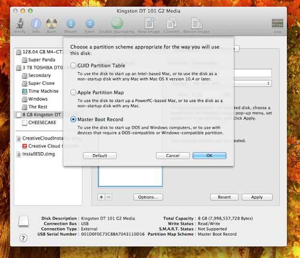The image size is (300, 258).
Task: Click the Convert toolbar icon
Action: click(x=172, y=26)
